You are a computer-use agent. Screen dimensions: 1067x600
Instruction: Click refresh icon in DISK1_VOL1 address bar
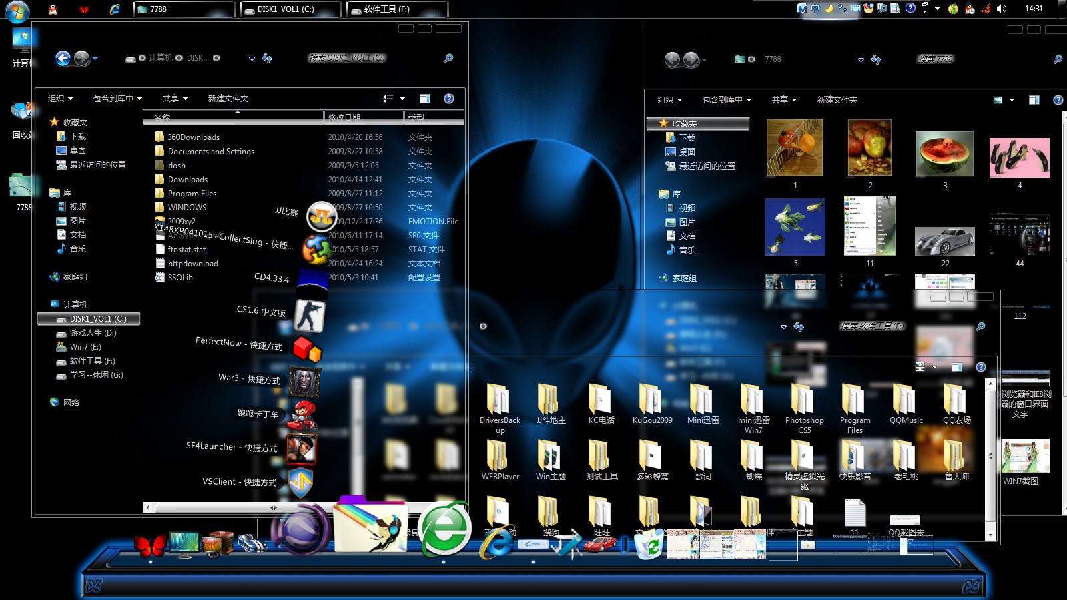point(267,59)
